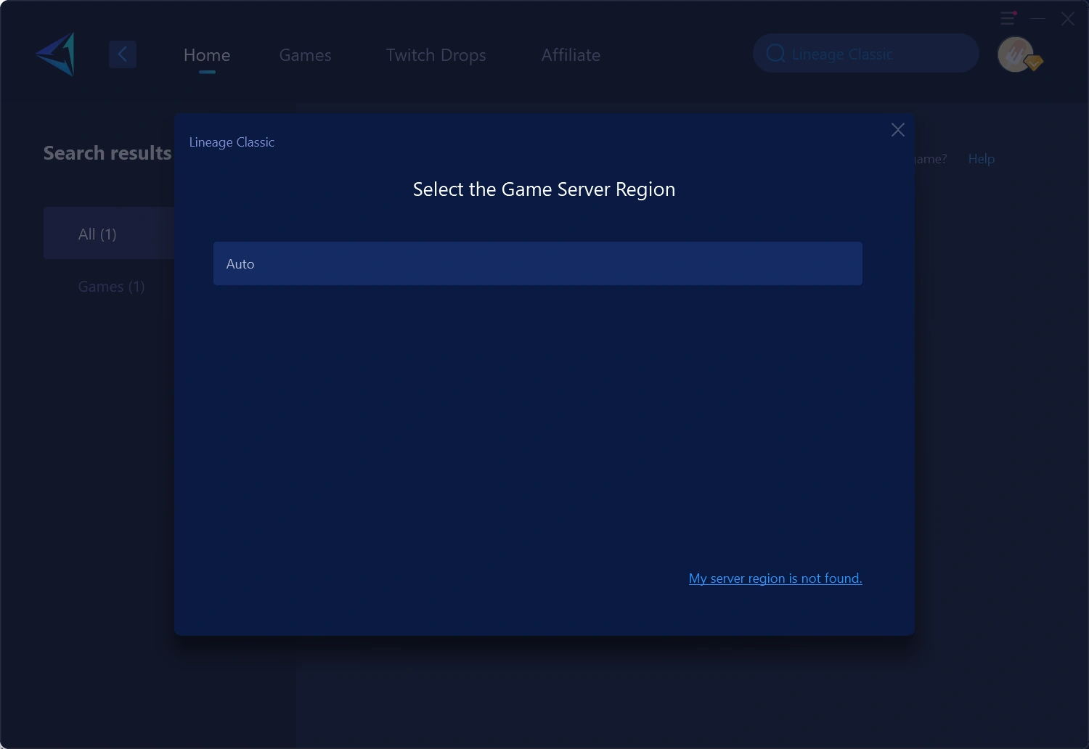The image size is (1089, 749).
Task: Select the Auto server region option
Action: click(x=537, y=263)
